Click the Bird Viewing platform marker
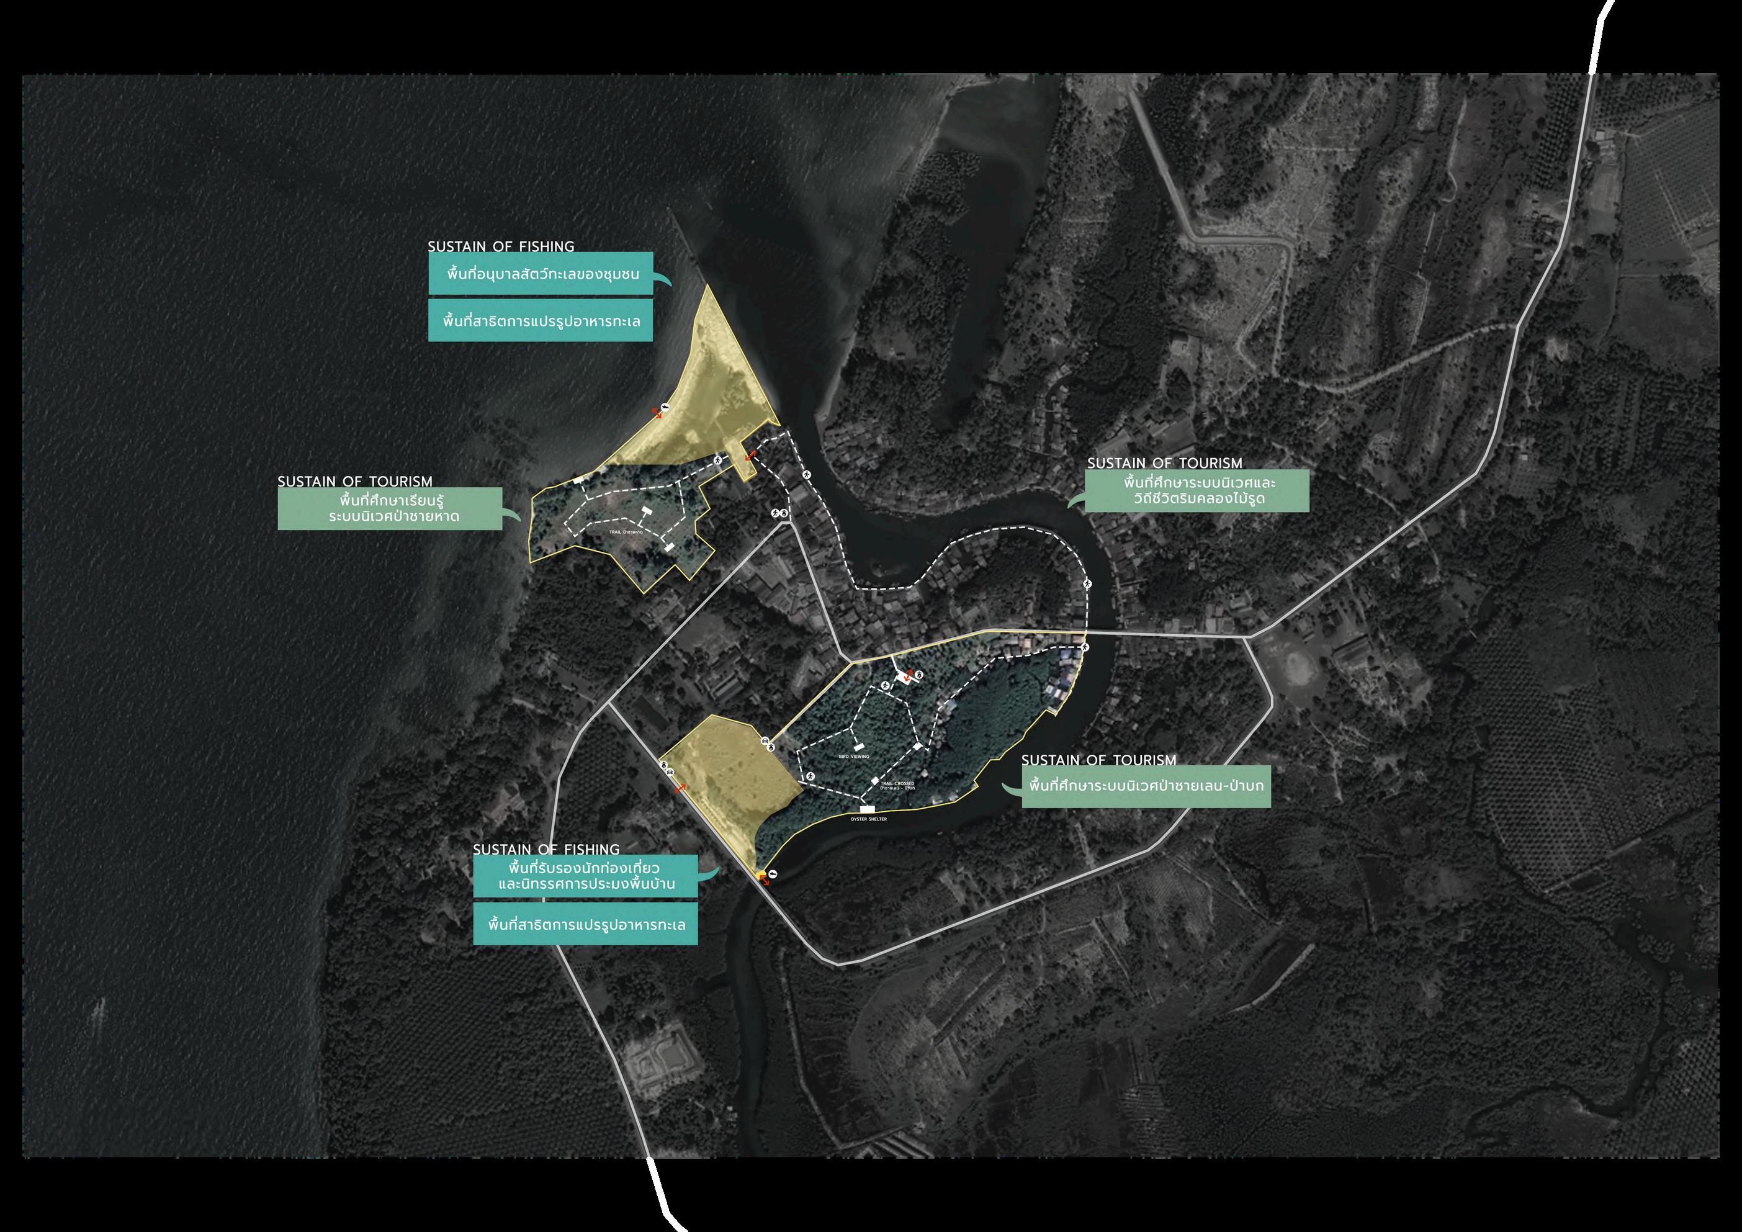Viewport: 1742px width, 1232px height. coord(860,747)
